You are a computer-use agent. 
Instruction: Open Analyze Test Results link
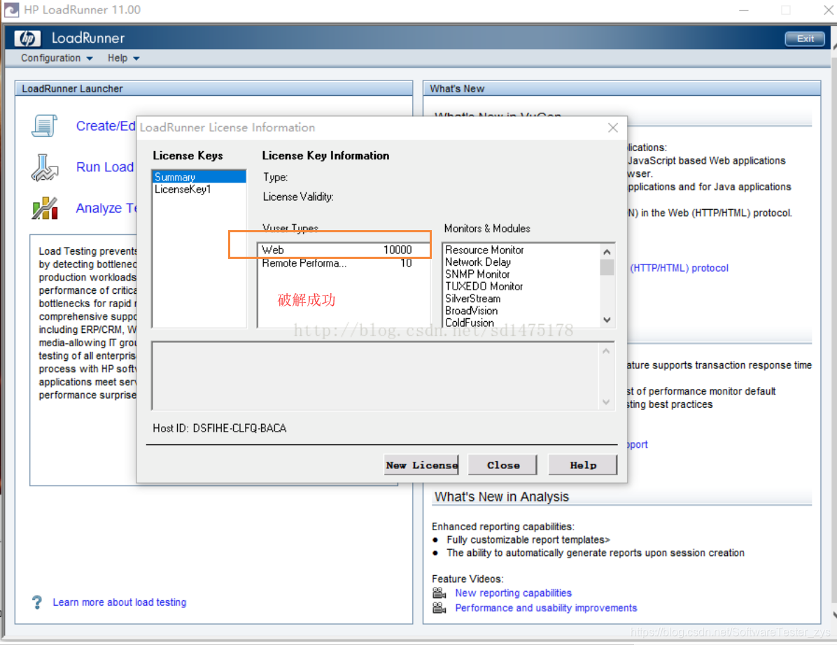point(106,208)
